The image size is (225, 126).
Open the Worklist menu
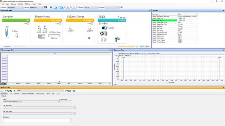[x=20, y=4]
